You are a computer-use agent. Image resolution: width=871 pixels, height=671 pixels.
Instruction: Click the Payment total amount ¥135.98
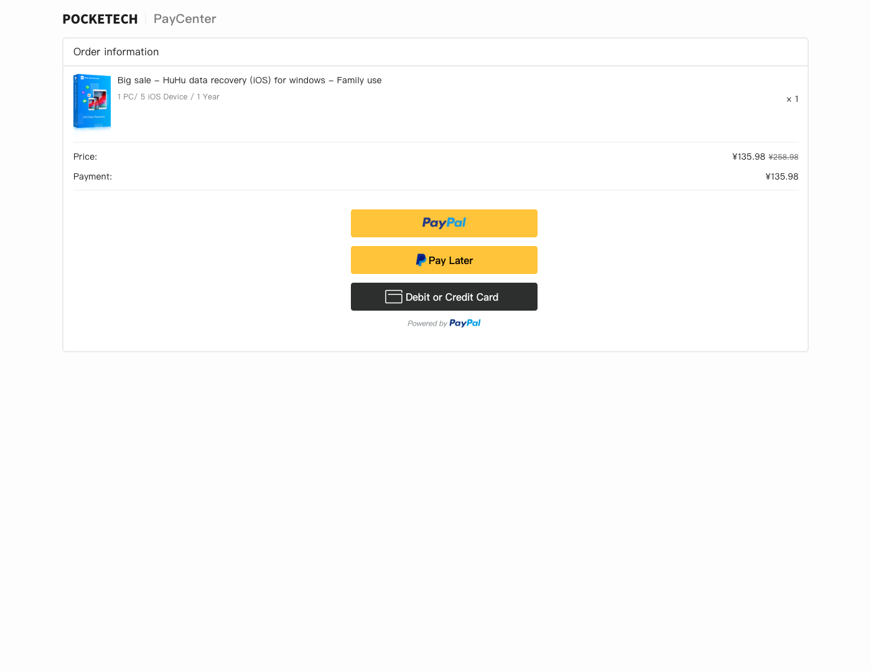click(781, 177)
